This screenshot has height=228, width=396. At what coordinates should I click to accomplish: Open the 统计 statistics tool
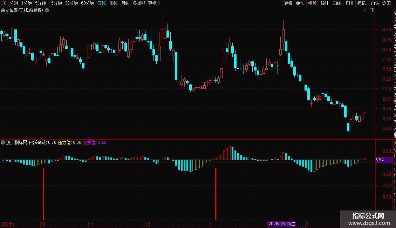point(325,3)
